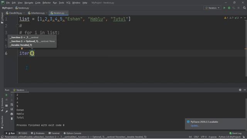Click the 6:6 caret position in status bar
This screenshot has height=139, width=247.
(x=190, y=137)
